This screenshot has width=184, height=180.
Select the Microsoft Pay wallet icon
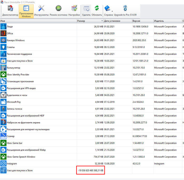click(3, 102)
